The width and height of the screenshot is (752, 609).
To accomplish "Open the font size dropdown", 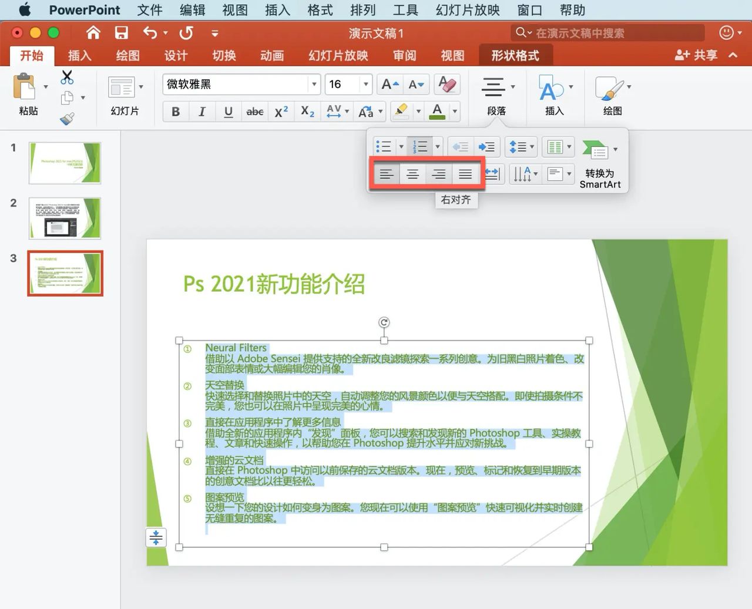I will point(366,85).
